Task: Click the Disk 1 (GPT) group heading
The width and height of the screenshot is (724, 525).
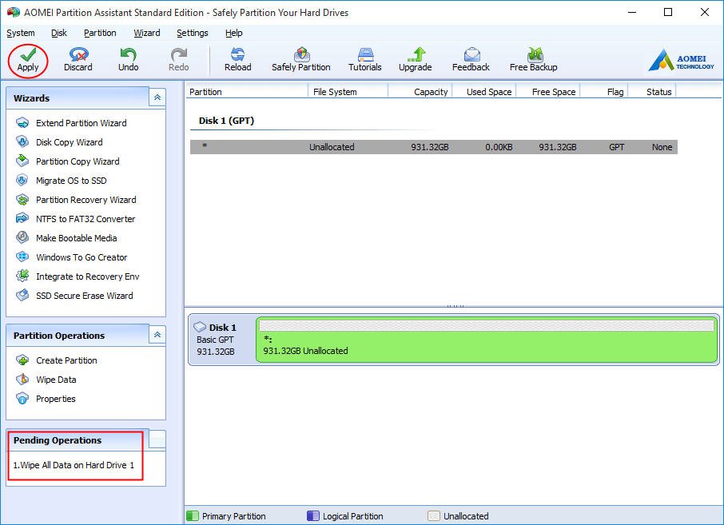Action: point(226,121)
